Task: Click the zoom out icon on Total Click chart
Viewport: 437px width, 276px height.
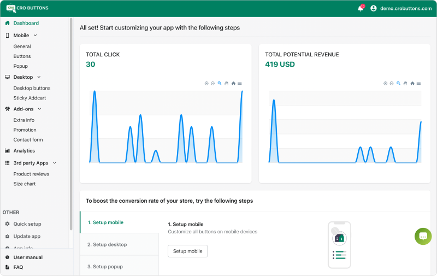Action: point(212,84)
